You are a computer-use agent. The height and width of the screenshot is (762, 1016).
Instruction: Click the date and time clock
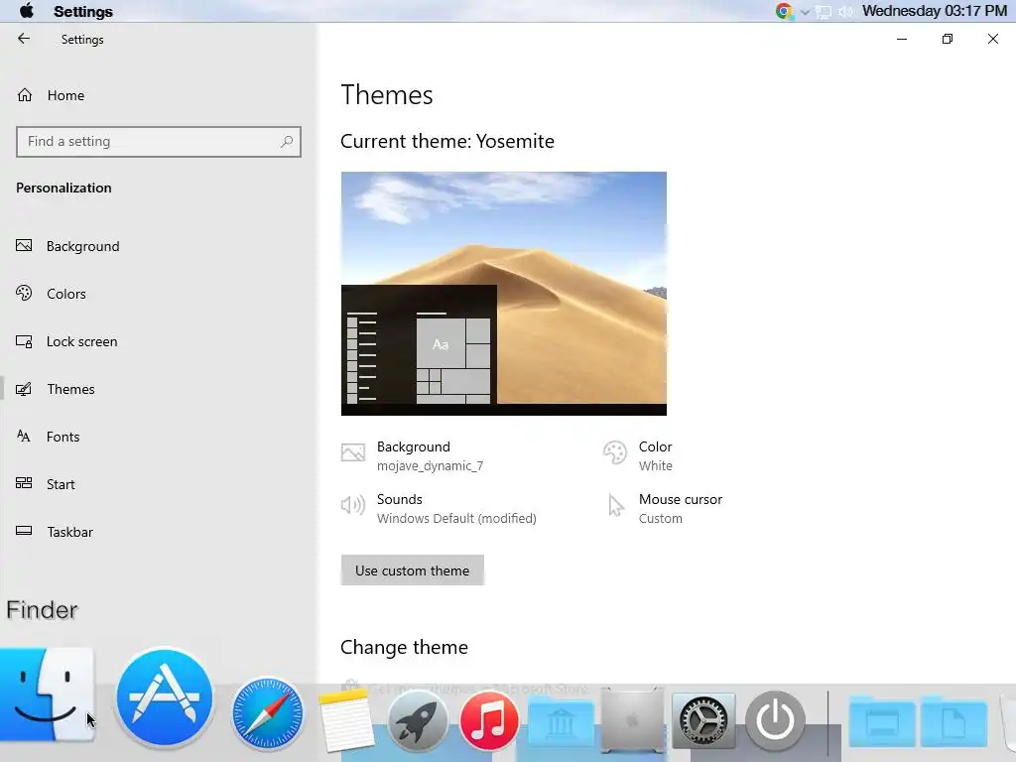click(x=935, y=11)
